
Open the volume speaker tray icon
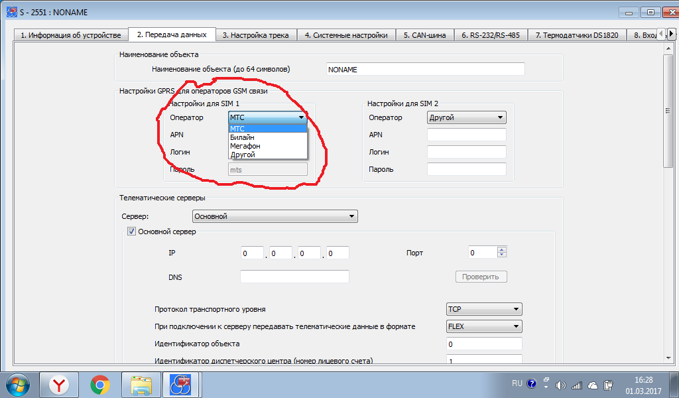coord(561,385)
